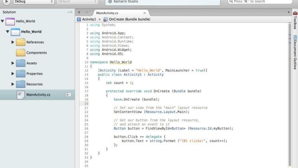Close the MainActivity.cs tab
298x168 pixels.
144,13
